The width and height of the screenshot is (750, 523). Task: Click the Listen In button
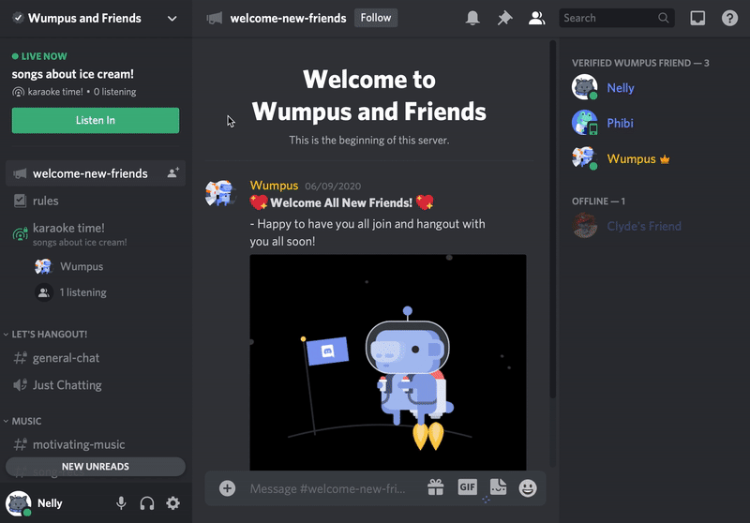(96, 120)
